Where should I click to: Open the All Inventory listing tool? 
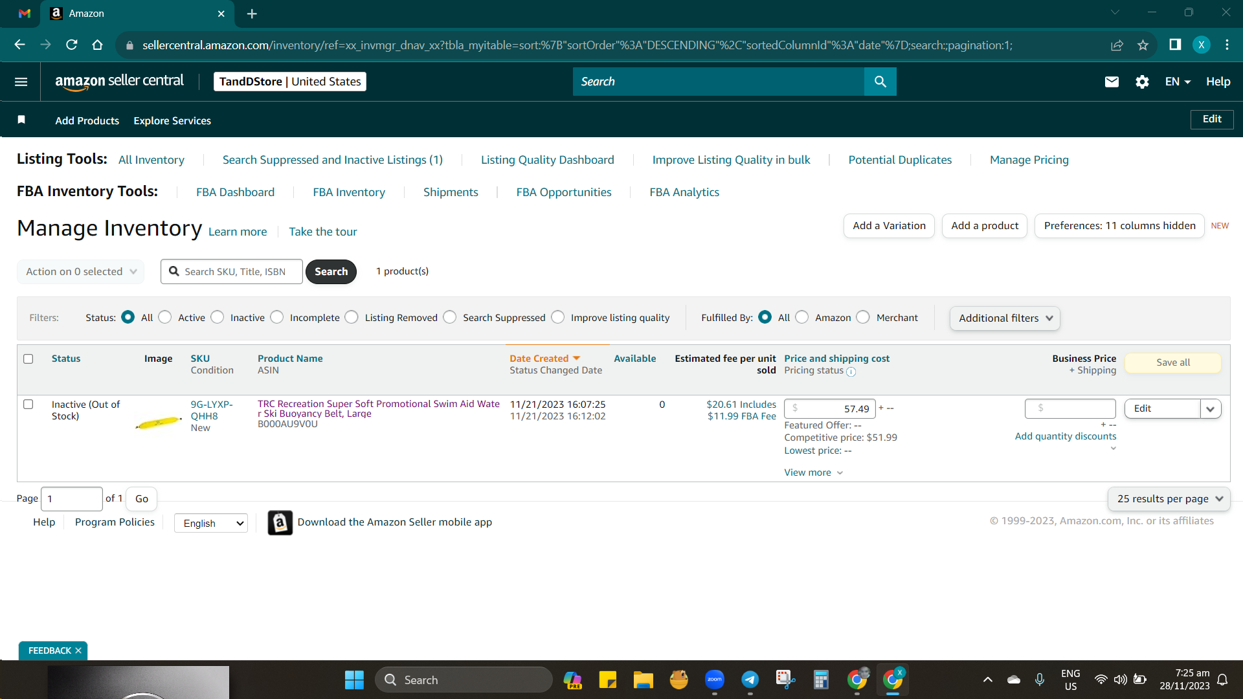point(151,160)
